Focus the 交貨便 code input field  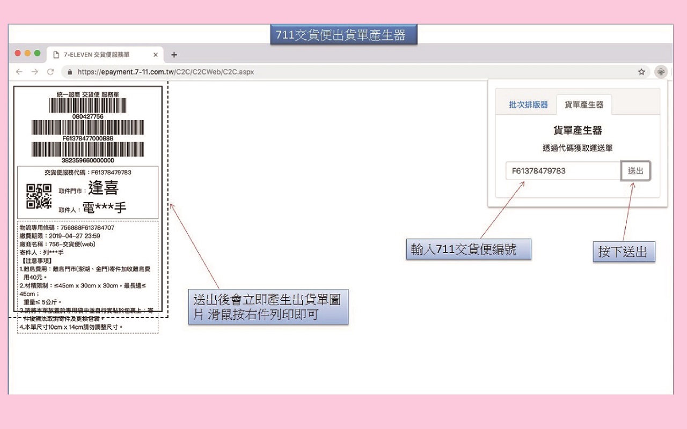[x=563, y=171]
